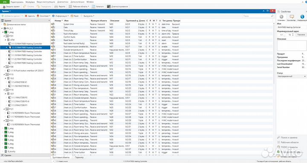This screenshot has width=307, height=163.
Task: Click the Dynamic folders folder icon
Action: click(5, 25)
